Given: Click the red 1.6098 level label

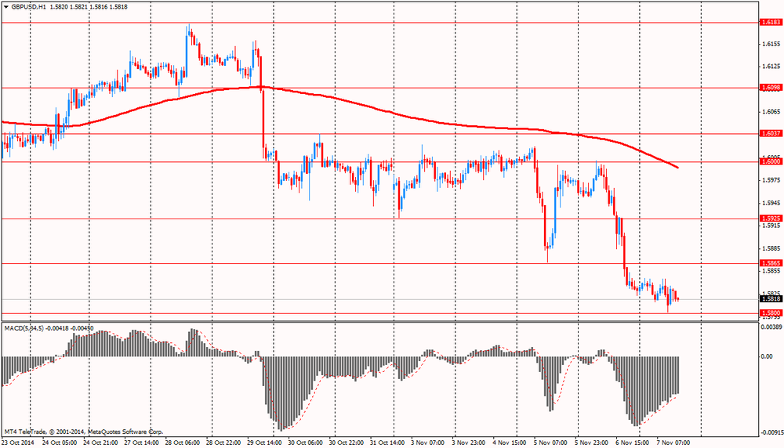Looking at the screenshot, I should (771, 88).
